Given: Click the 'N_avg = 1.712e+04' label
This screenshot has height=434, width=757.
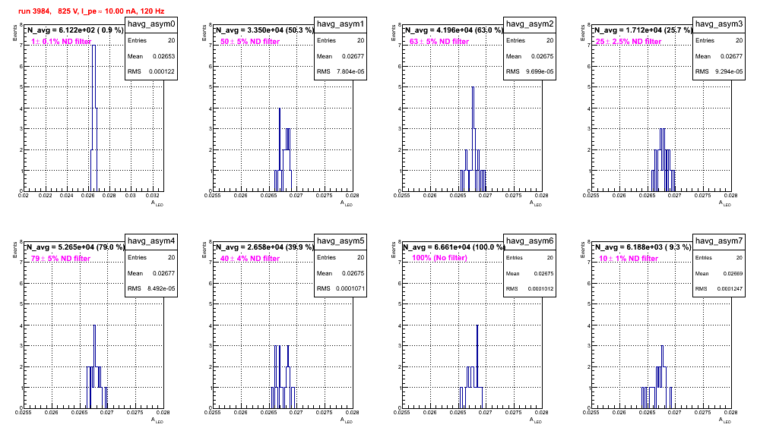Looking at the screenshot, I should tap(643, 30).
